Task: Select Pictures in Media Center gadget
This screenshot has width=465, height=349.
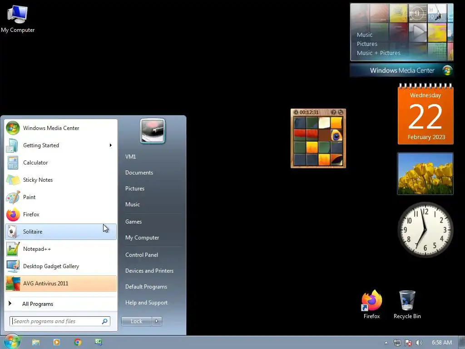Action: point(367,44)
